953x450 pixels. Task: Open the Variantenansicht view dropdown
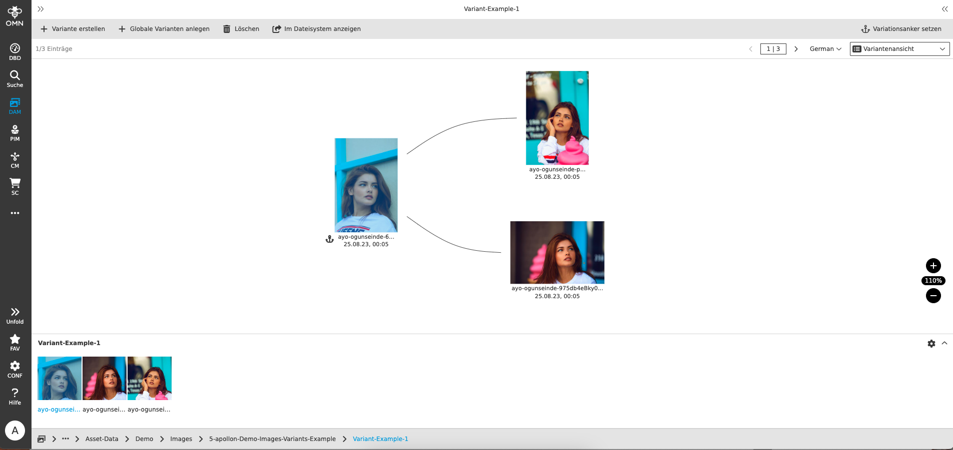click(x=899, y=49)
